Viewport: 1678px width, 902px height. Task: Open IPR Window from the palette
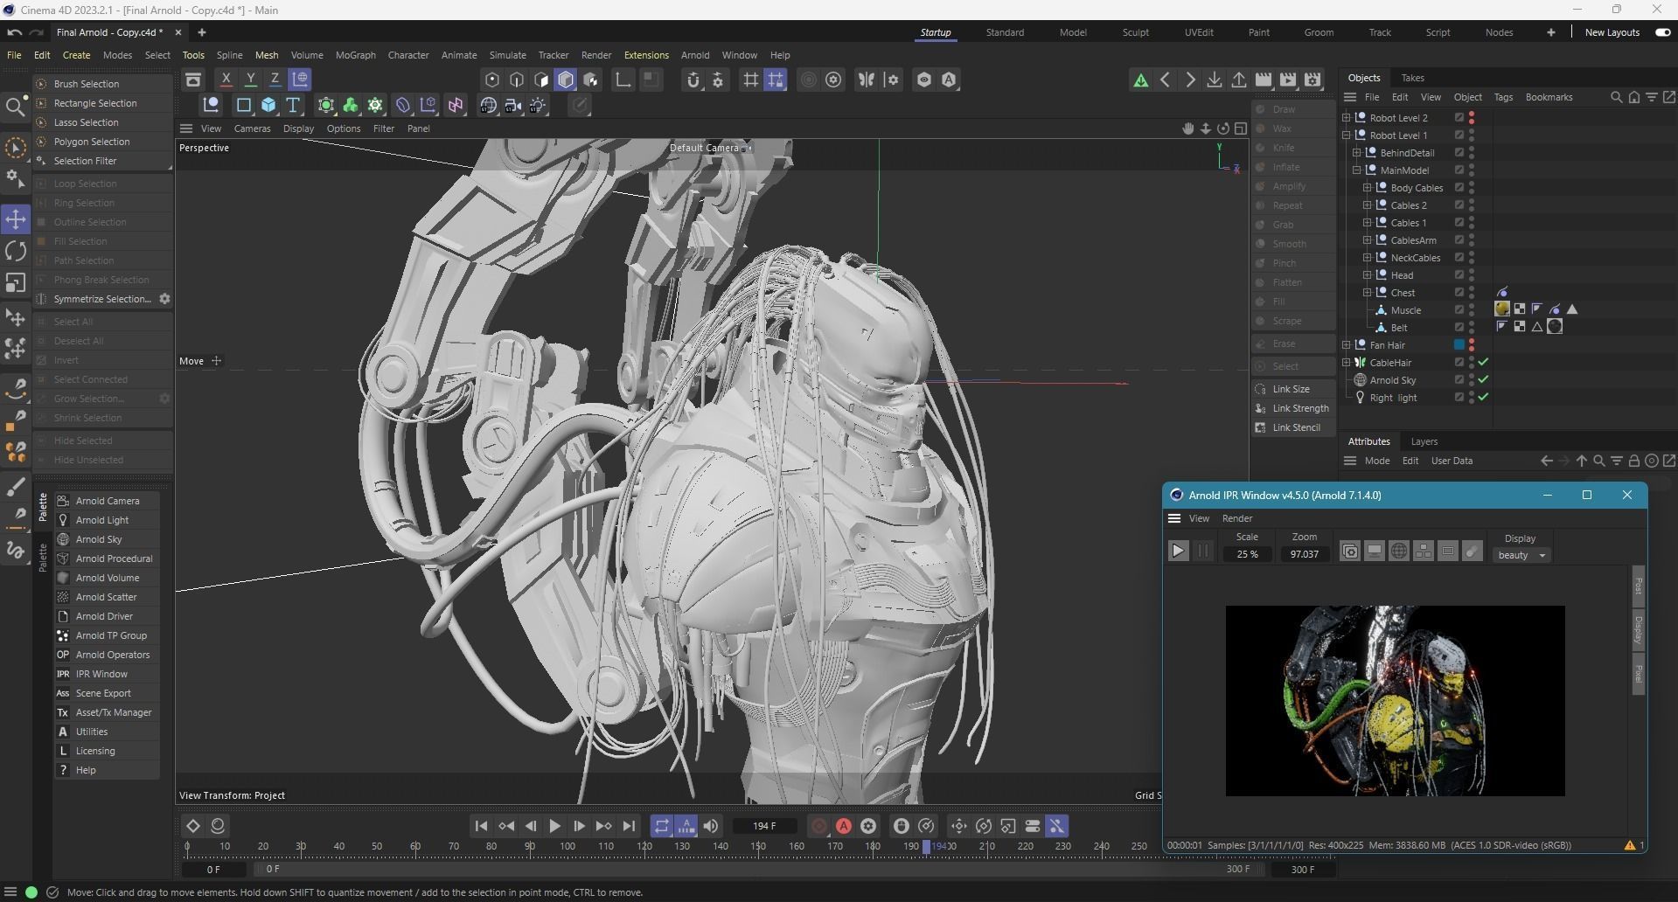[x=107, y=674]
